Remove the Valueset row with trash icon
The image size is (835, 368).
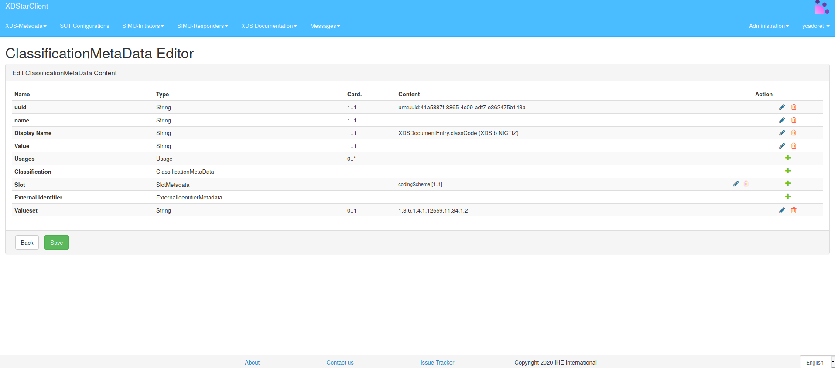coord(794,210)
